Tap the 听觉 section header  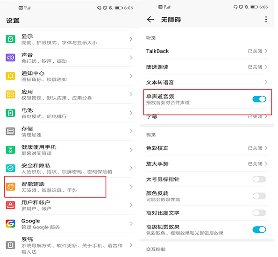[x=151, y=38]
